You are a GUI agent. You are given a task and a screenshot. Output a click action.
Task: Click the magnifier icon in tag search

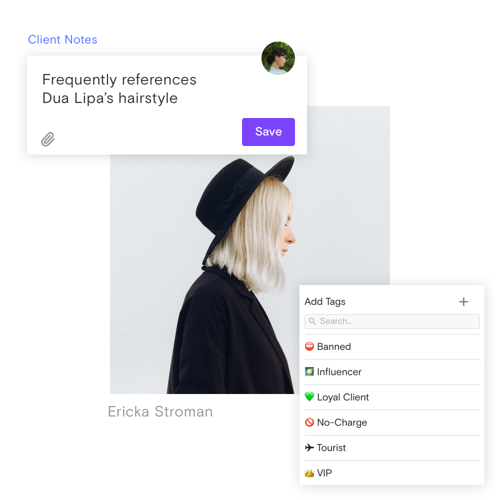312,321
